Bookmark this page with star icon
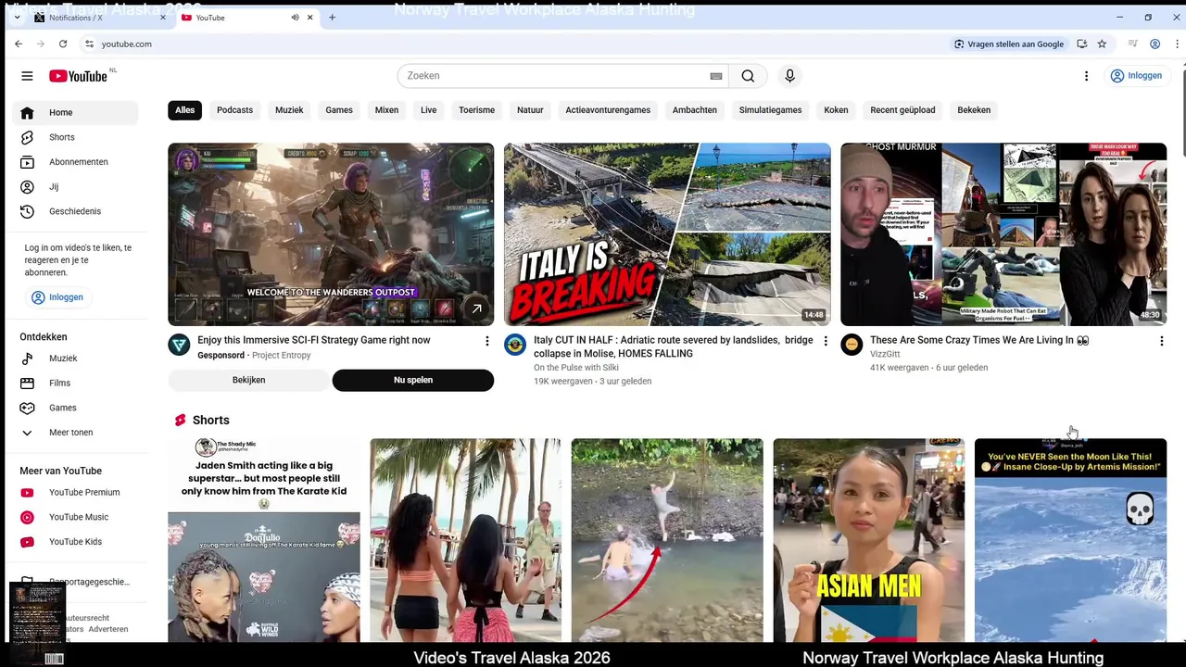 (1102, 44)
